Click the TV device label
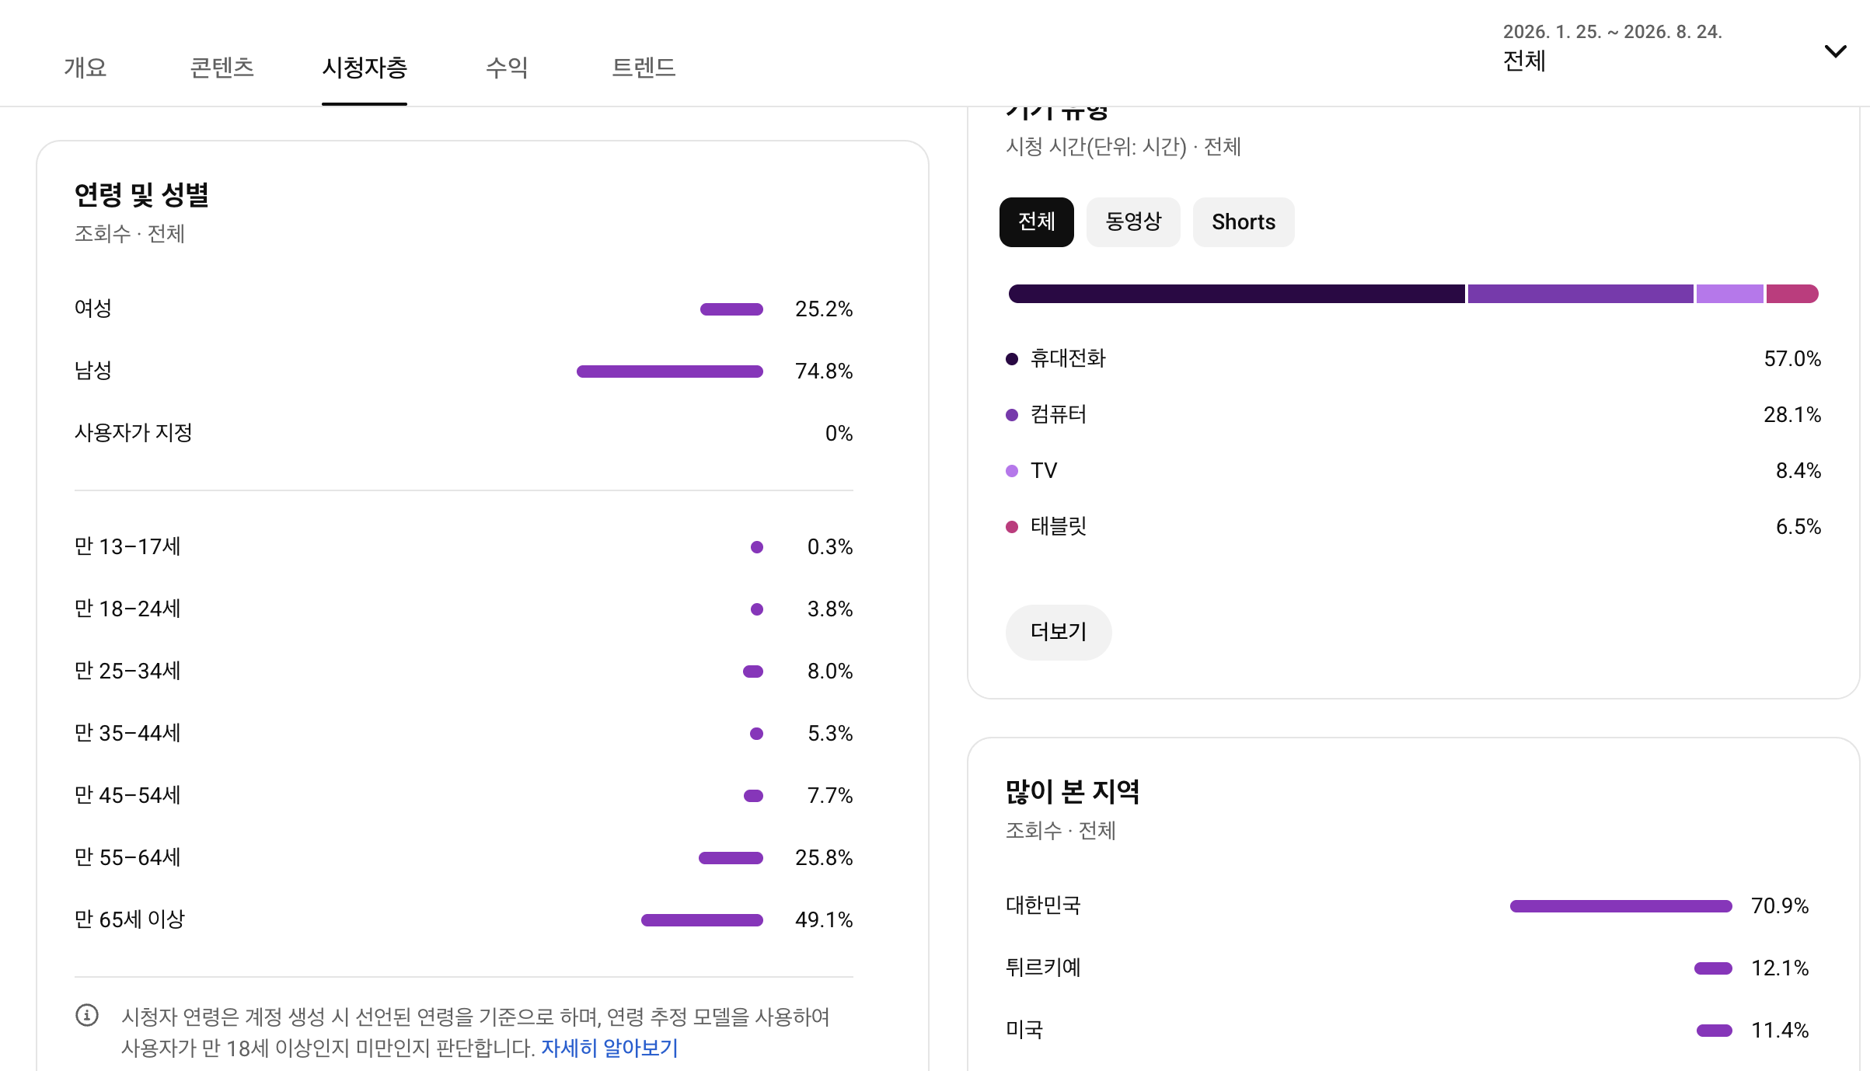 click(1044, 470)
